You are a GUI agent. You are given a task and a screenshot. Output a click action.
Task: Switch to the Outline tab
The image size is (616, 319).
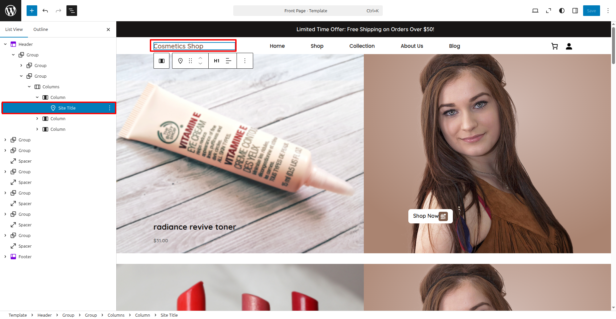point(41,29)
